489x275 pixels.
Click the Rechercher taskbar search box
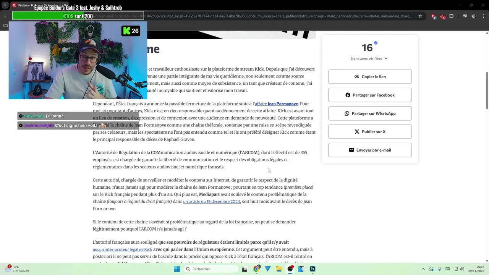click(211, 269)
